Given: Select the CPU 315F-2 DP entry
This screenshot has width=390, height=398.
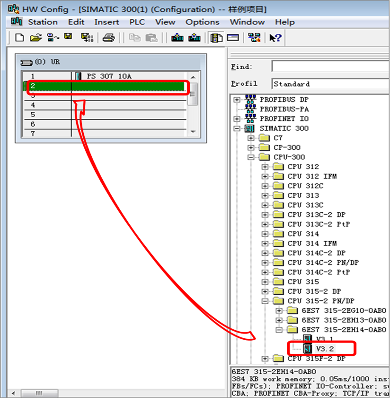Looking at the screenshot, I should coord(317,359).
